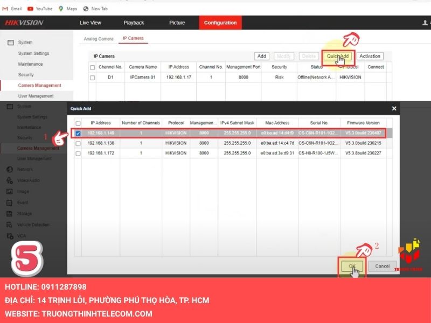Image resolution: width=431 pixels, height=323 pixels.
Task: Click the Hikvision logo
Action: (24, 23)
